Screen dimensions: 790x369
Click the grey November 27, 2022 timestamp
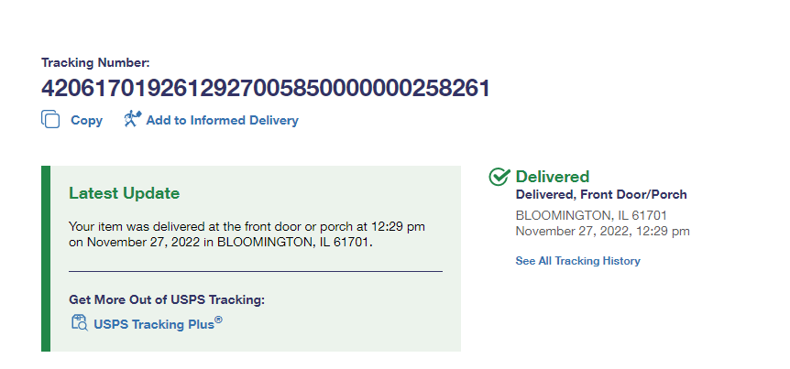coord(602,231)
